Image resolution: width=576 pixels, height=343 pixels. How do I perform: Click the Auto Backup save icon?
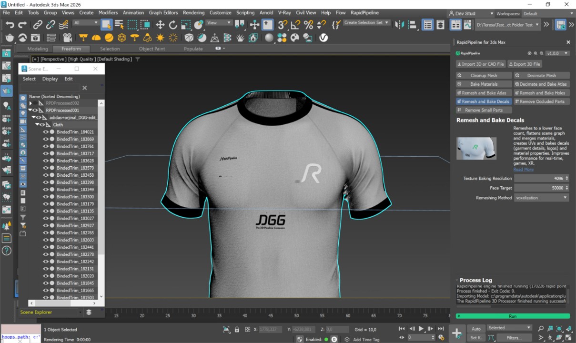click(x=561, y=25)
